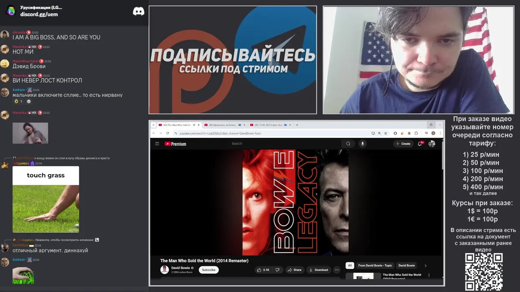Click the Create button
This screenshot has height=292, width=520.
tap(403, 144)
